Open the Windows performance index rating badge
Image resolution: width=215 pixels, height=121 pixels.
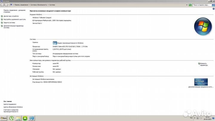[x=55, y=43]
